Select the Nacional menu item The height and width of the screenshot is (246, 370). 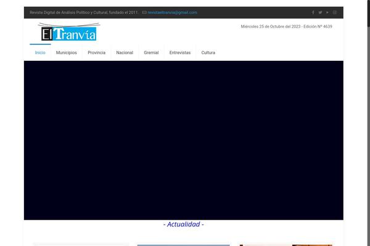click(125, 52)
